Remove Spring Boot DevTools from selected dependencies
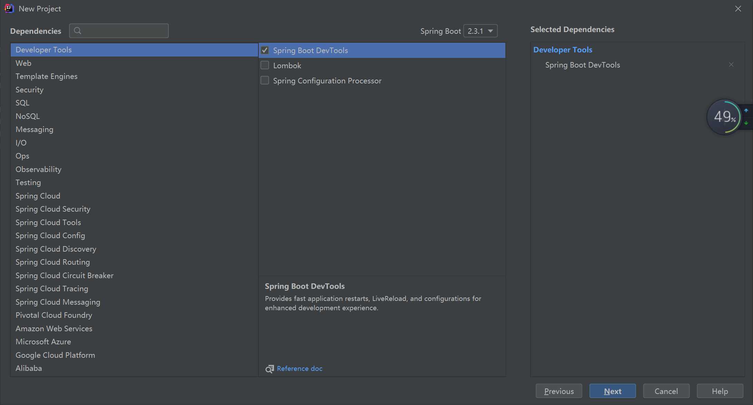The width and height of the screenshot is (753, 405). pos(731,65)
